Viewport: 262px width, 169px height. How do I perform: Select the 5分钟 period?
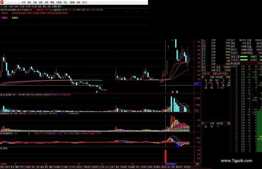(x=16, y=6)
